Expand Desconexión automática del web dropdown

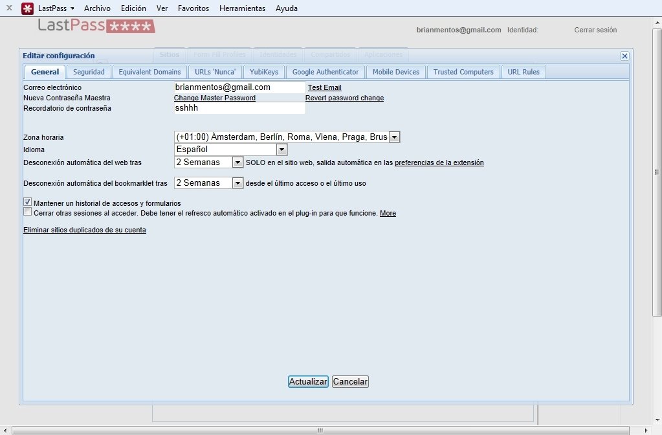pyautogui.click(x=208, y=162)
